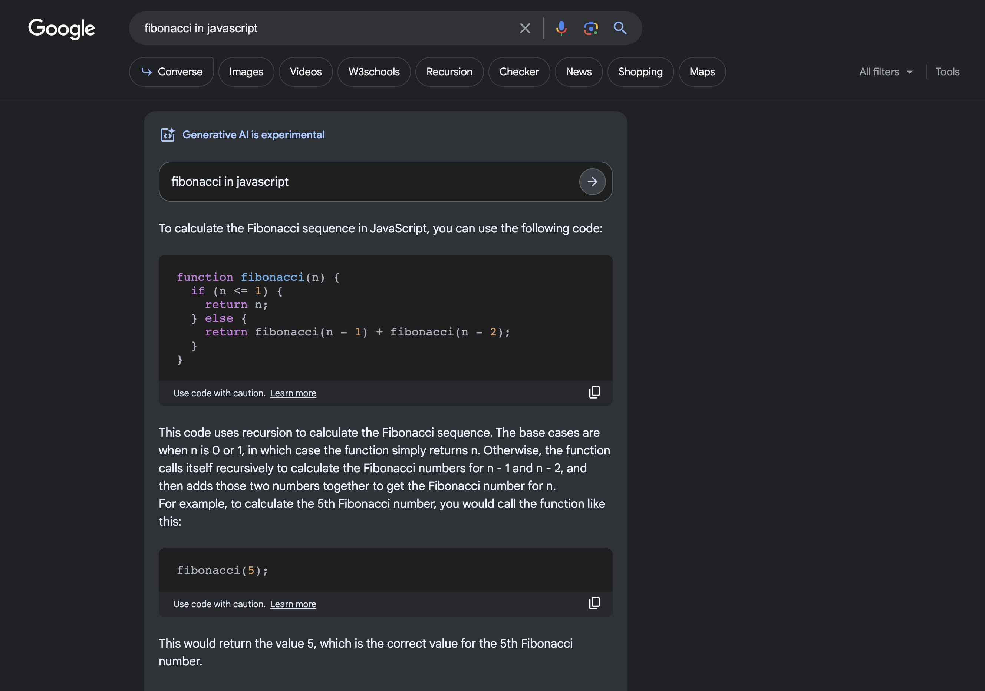The width and height of the screenshot is (985, 691).
Task: Click the 'fibonacci(5);' code text
Action: [x=223, y=571]
